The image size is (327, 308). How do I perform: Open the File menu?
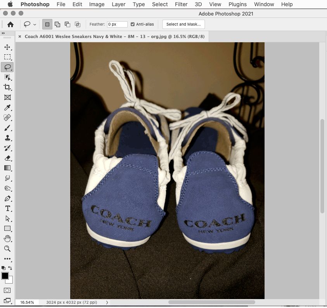click(x=61, y=4)
